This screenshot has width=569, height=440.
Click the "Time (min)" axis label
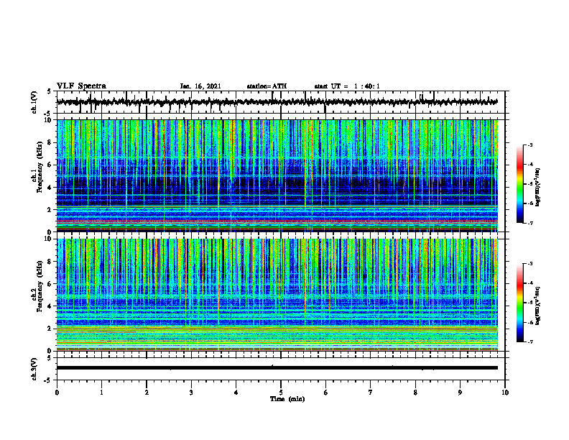[x=287, y=399]
